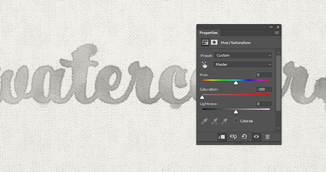Click the panel scroll up arrow

pyautogui.click(x=279, y=53)
